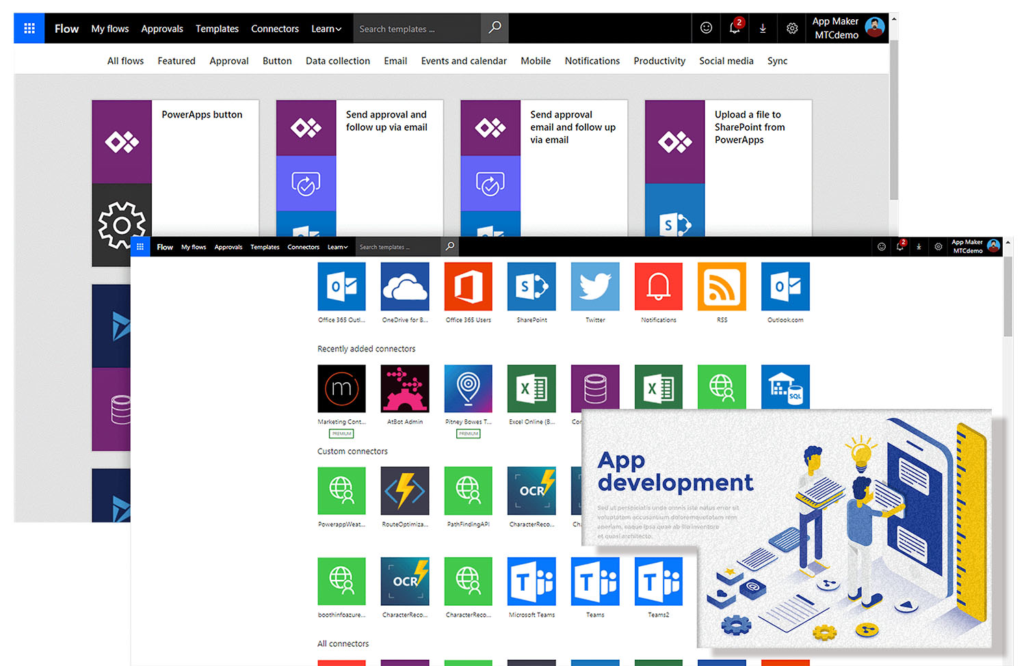Open feedback smiley in back Flow window
The height and width of the screenshot is (666, 1026).
(x=706, y=28)
